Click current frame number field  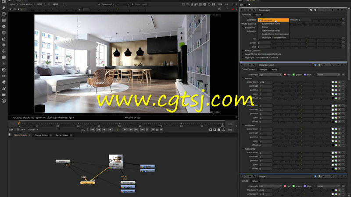click(118, 130)
